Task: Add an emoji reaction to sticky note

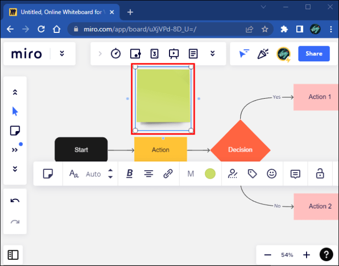Action: (272, 174)
